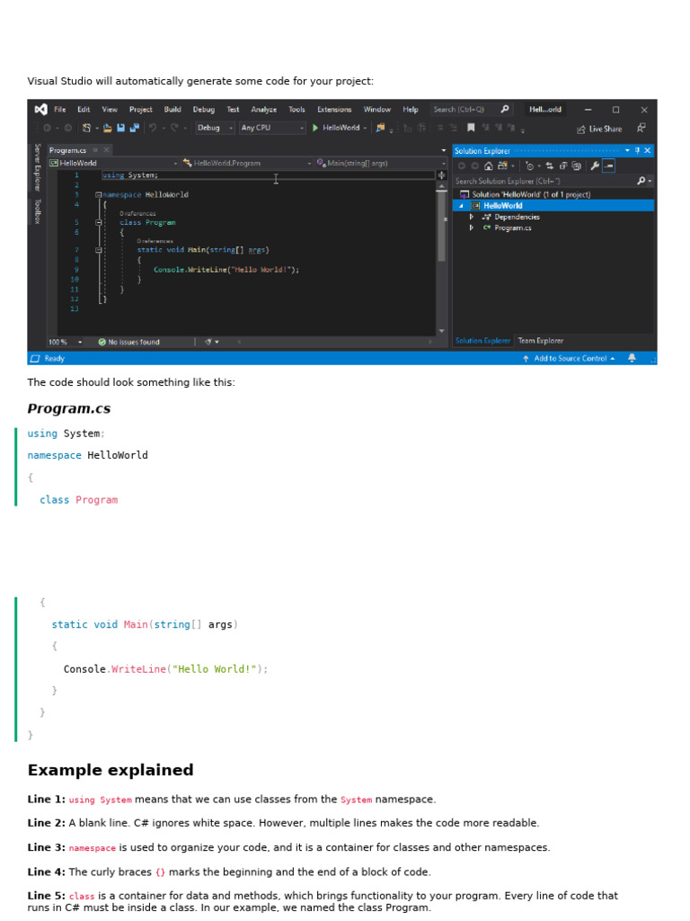Expand the Program.cs tree node

pyautogui.click(x=471, y=228)
